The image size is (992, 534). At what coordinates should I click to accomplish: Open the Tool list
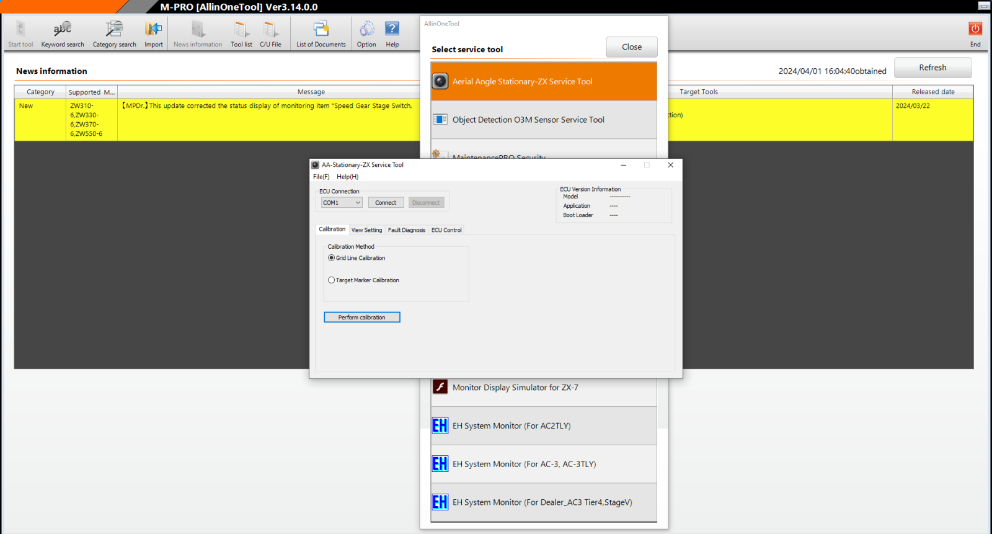(x=241, y=33)
